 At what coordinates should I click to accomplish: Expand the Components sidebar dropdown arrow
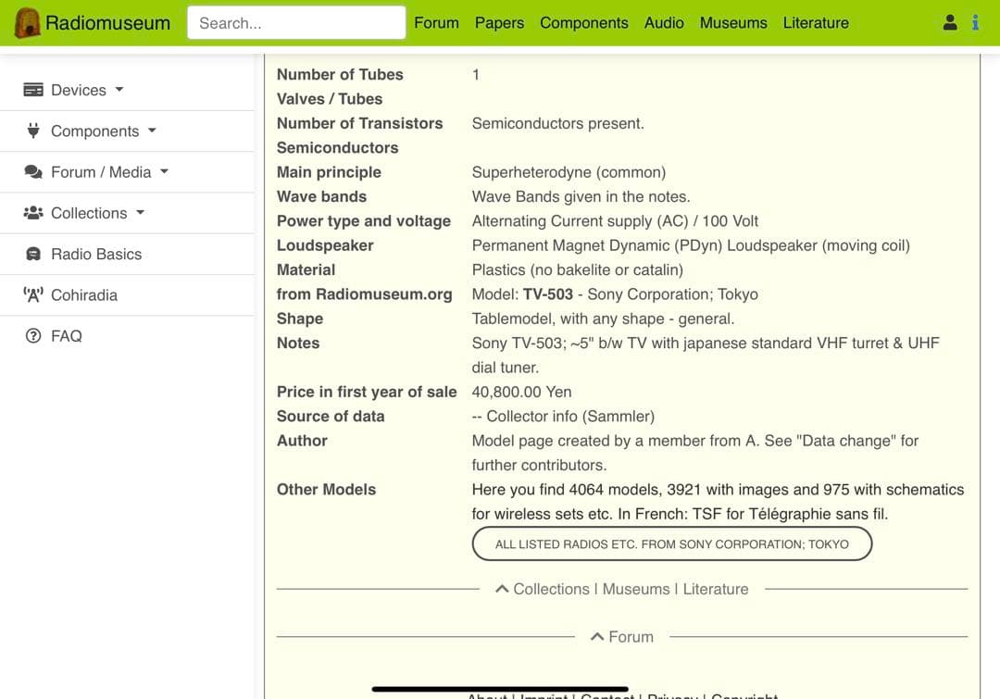pyautogui.click(x=152, y=131)
